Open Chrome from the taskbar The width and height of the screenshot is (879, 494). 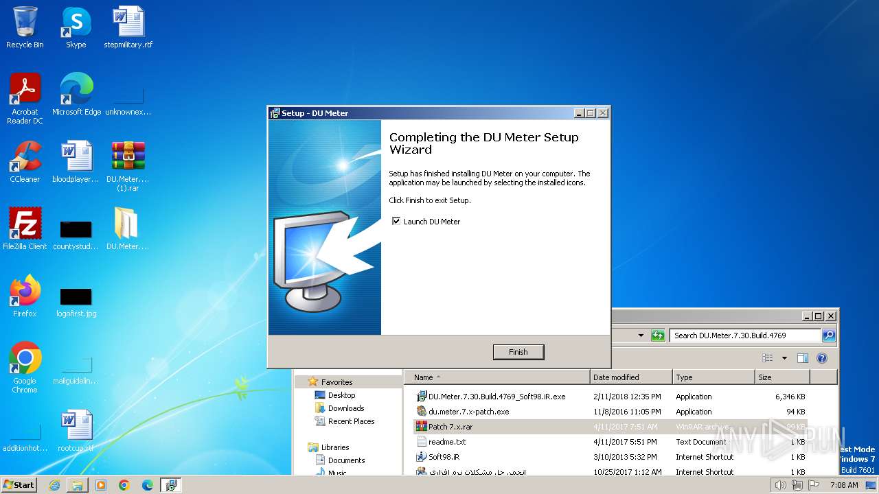coord(124,485)
